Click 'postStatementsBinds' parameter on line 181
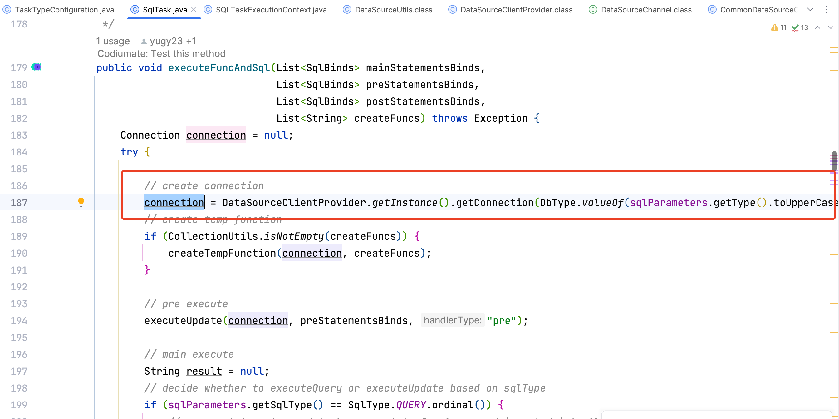839x419 pixels. [x=423, y=101]
